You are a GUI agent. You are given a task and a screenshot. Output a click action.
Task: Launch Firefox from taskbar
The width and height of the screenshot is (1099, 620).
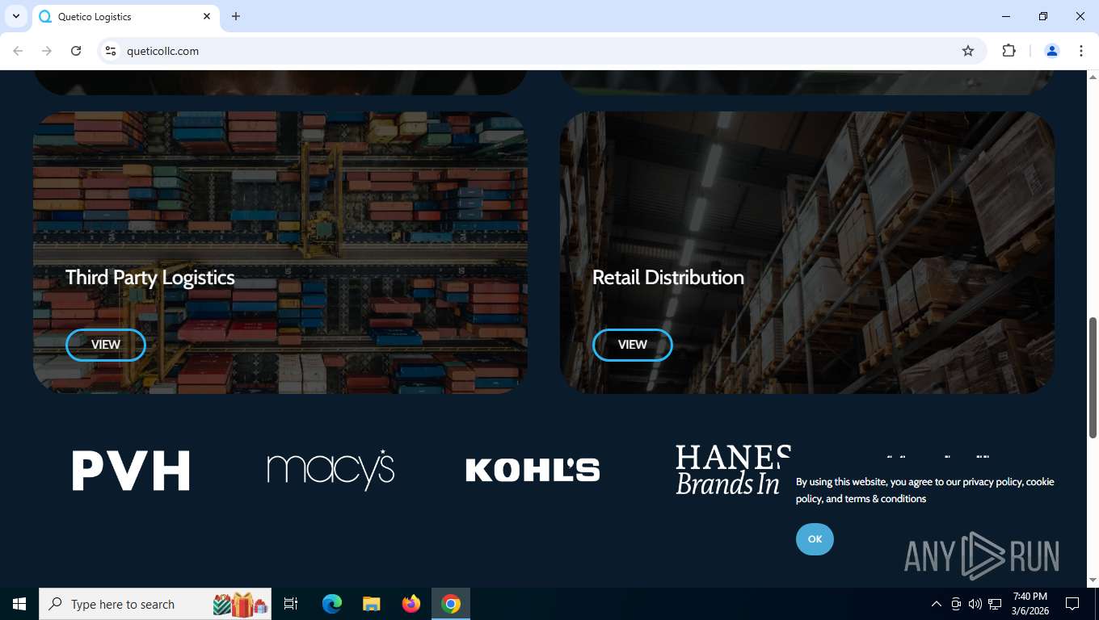411,604
